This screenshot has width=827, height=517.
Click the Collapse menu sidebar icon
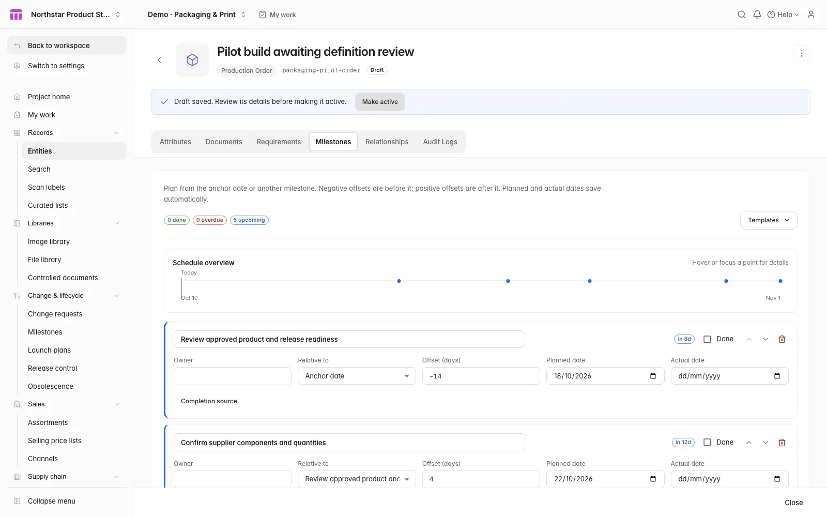tap(17, 501)
